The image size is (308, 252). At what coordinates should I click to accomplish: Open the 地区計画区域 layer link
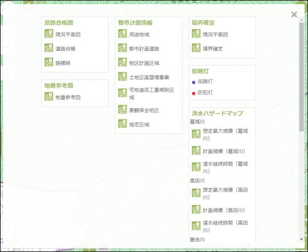(144, 63)
